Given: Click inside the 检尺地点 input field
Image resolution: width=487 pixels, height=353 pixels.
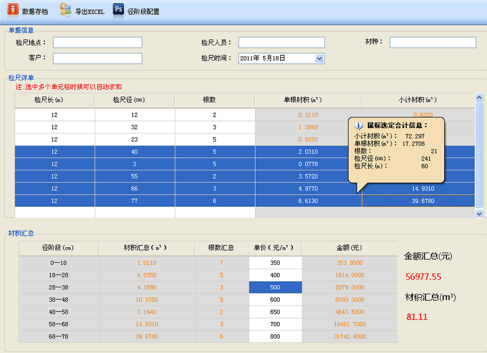Looking at the screenshot, I should [x=97, y=42].
